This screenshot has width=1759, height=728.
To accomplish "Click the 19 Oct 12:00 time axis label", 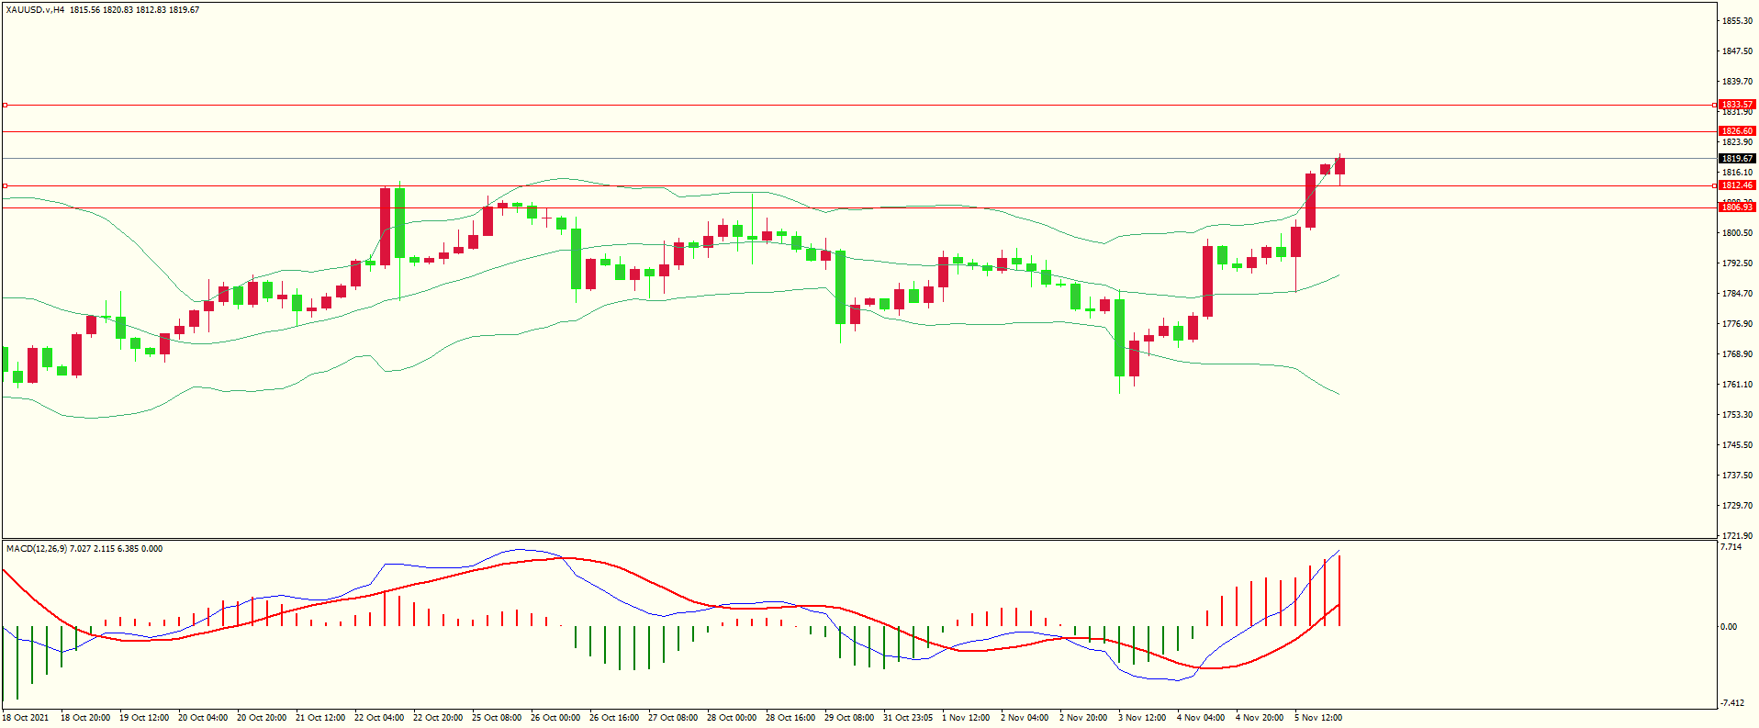I will [144, 718].
